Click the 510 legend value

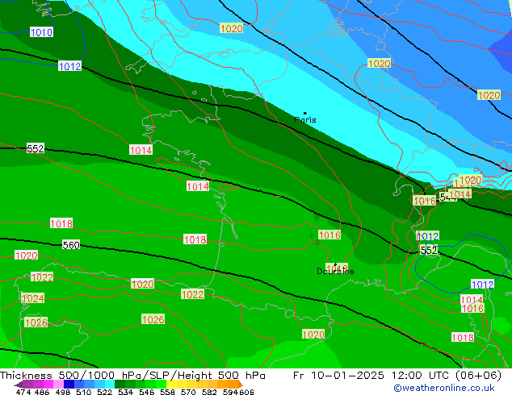84,392
